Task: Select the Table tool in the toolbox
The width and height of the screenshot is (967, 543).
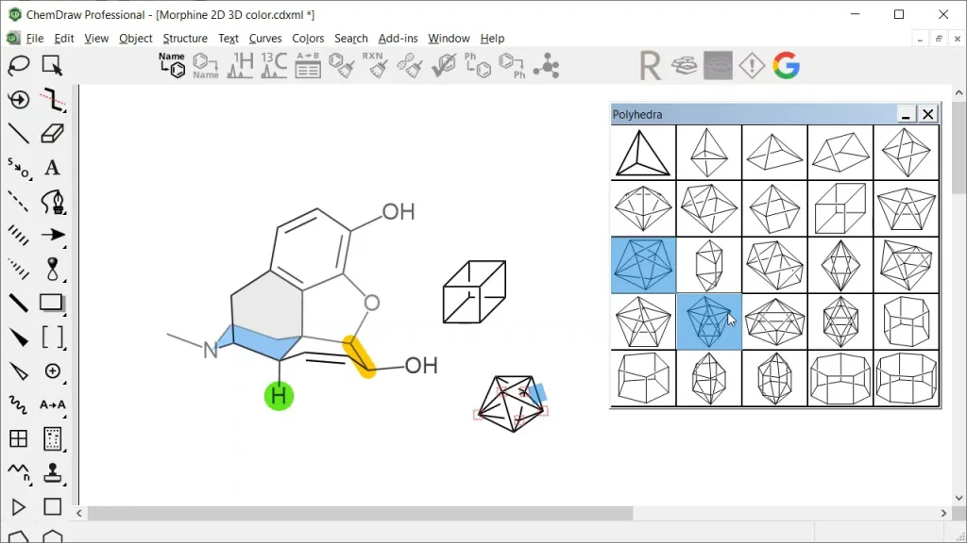Action: point(19,438)
